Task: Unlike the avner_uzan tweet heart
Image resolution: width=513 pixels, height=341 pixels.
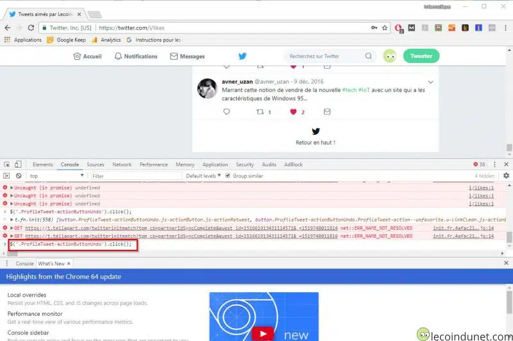Action: 293,112
